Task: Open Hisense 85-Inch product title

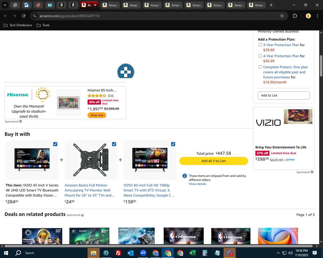Action: pyautogui.click(x=102, y=90)
